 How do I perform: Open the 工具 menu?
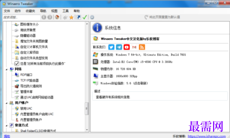tap(65, 11)
